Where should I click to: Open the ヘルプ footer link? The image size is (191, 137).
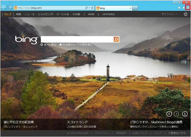(x=158, y=133)
